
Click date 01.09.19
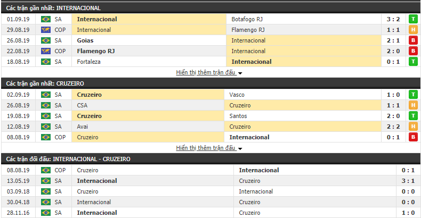pyautogui.click(x=18, y=19)
